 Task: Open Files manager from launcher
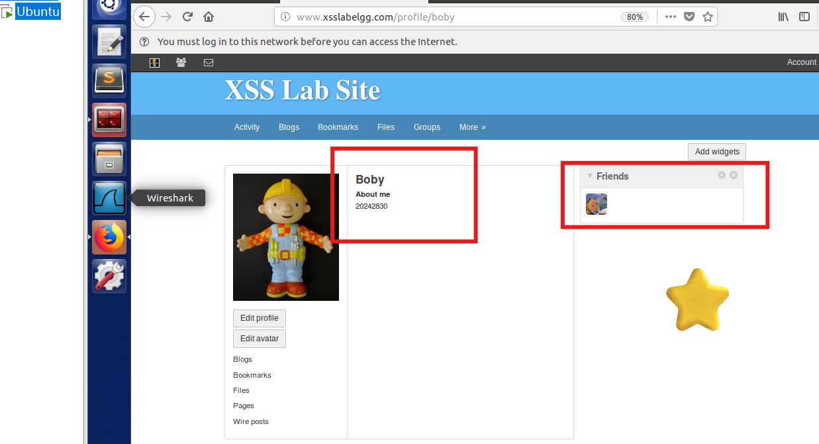tap(109, 159)
